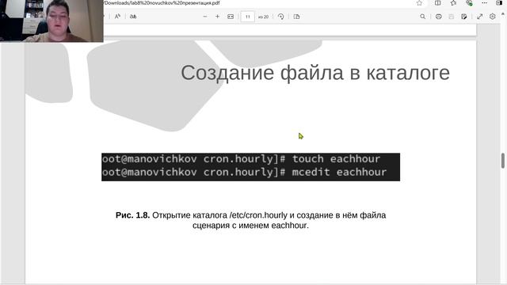Open the page view options
The width and height of the screenshot is (507, 285).
pyautogui.click(x=296, y=17)
